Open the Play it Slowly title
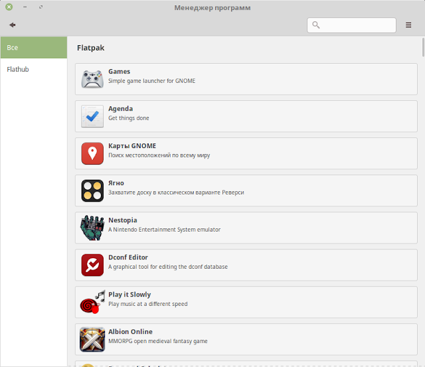The width and height of the screenshot is (425, 367). pyautogui.click(x=129, y=295)
